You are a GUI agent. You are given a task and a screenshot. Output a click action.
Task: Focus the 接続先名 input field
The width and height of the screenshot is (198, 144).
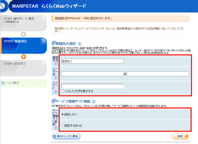[92, 61]
